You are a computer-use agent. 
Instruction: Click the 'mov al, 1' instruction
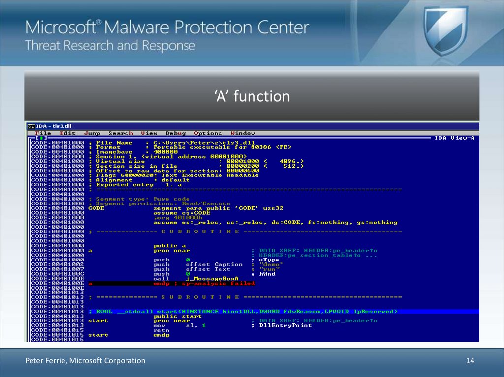[x=179, y=325]
